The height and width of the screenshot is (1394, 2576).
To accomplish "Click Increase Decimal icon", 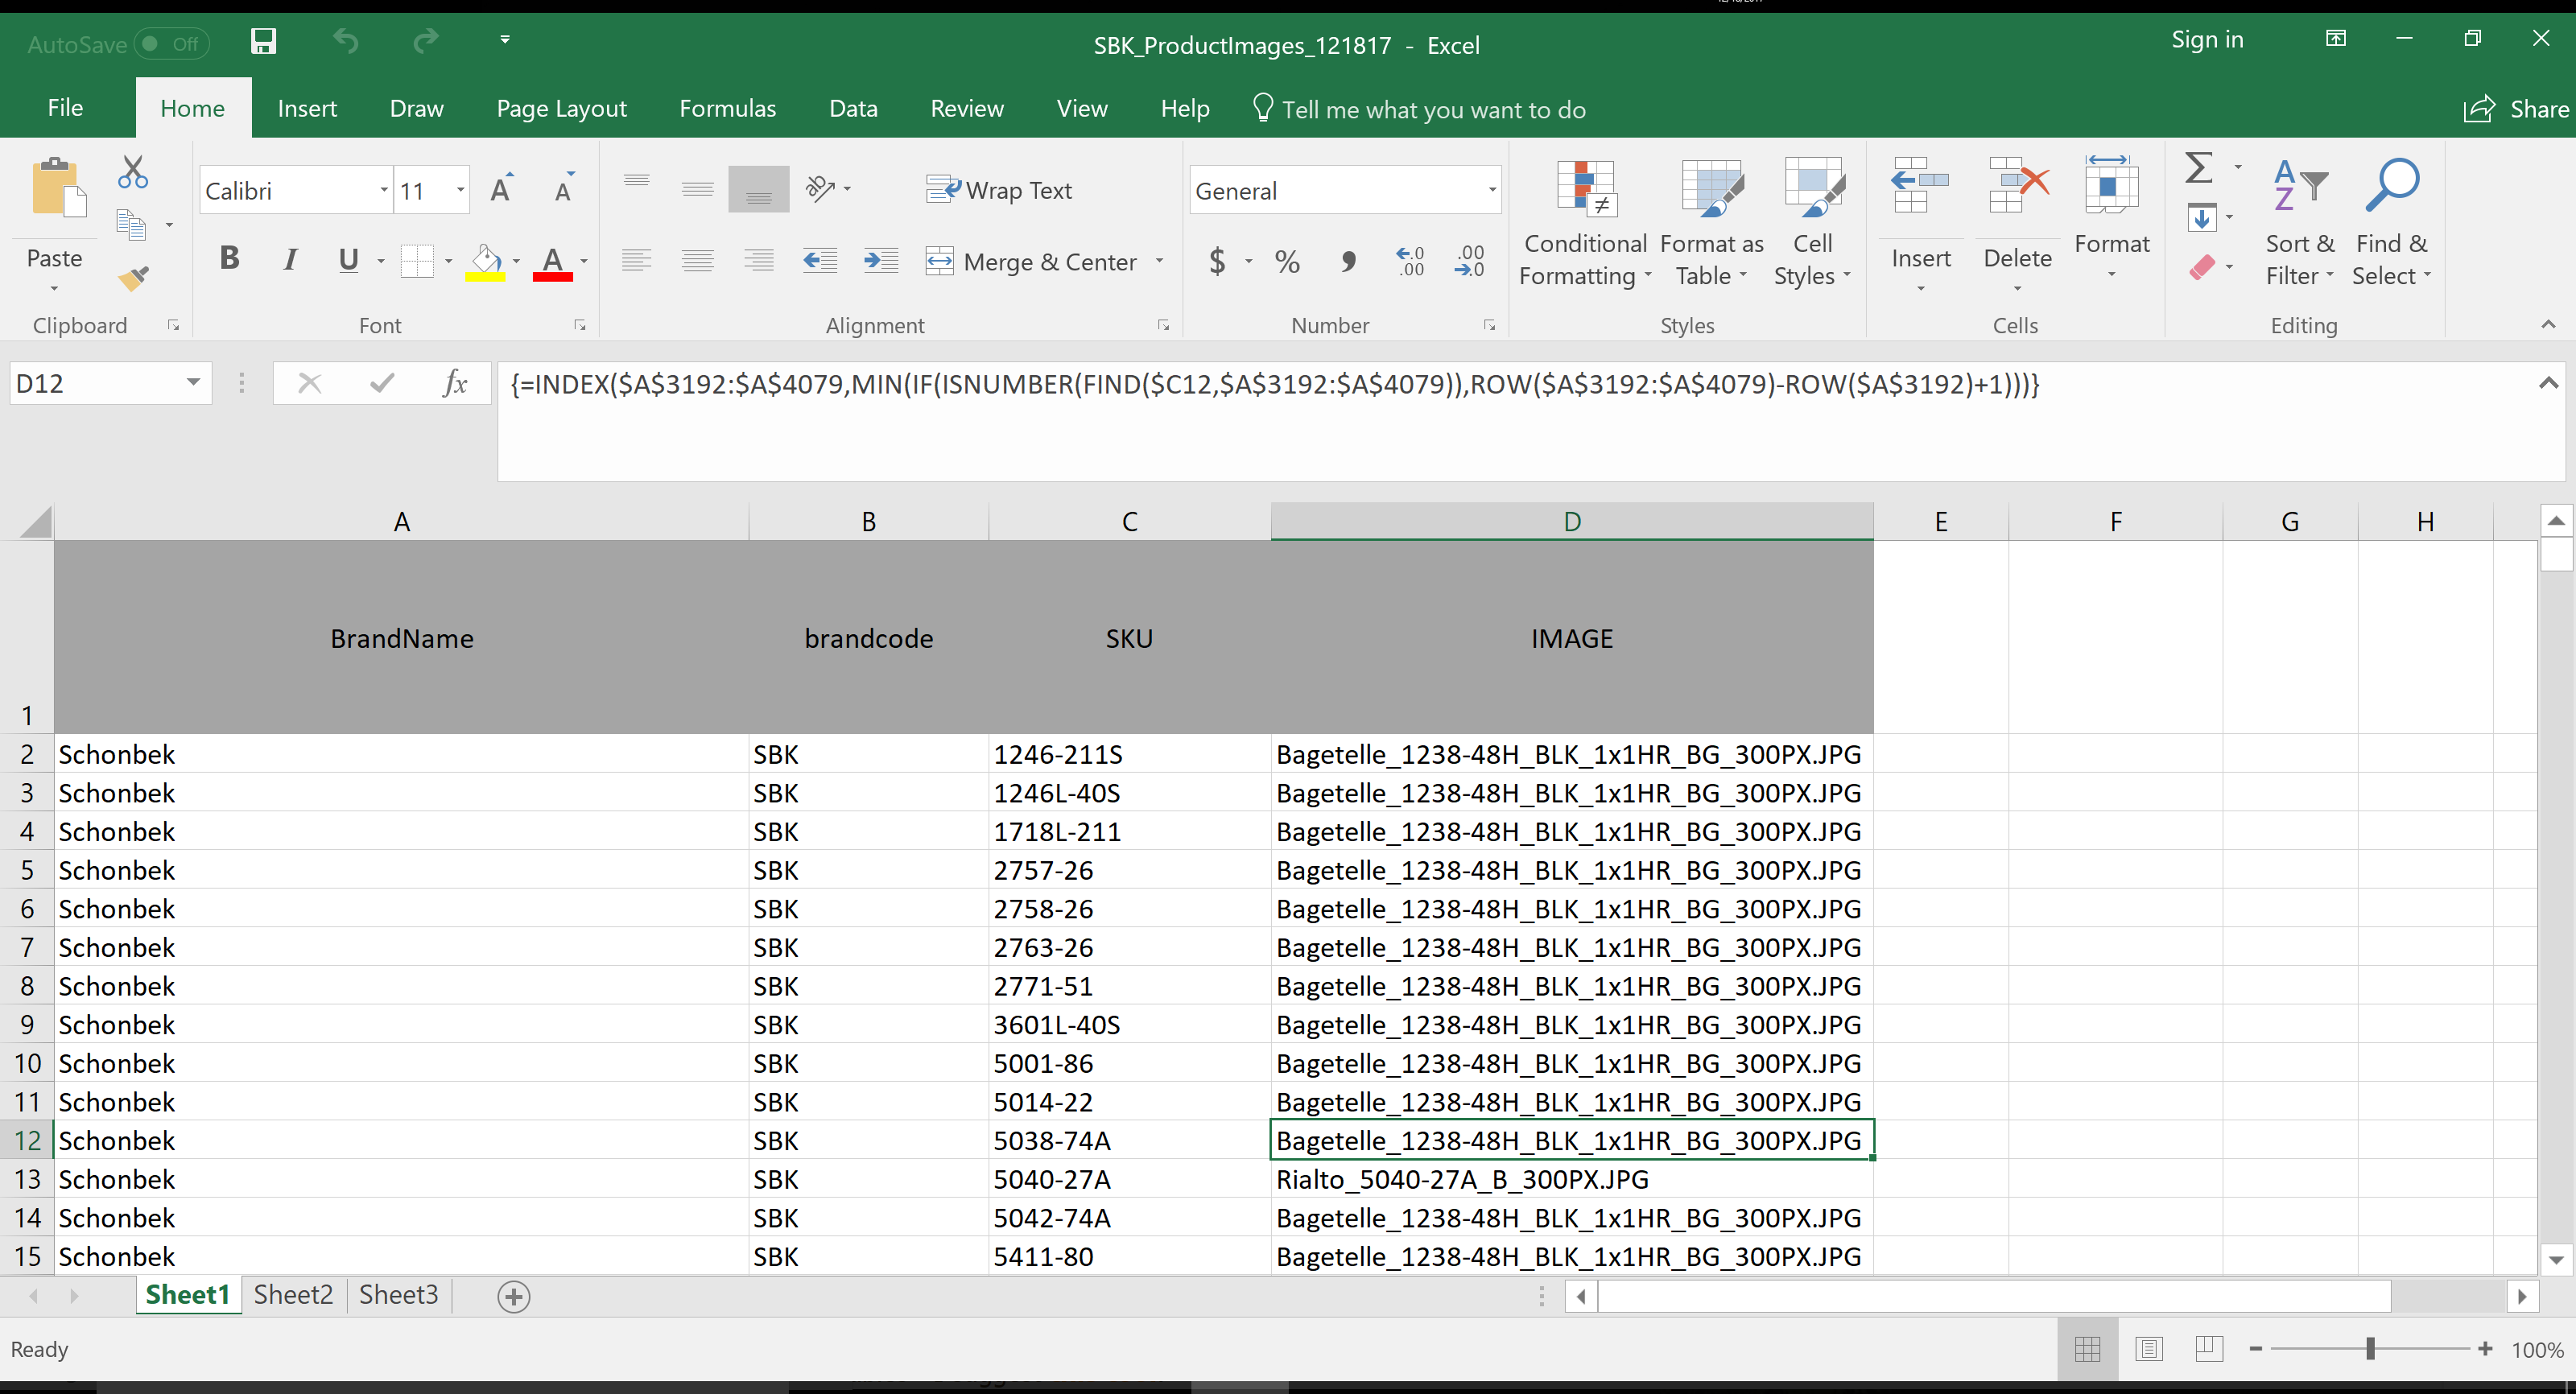I will click(x=1410, y=262).
